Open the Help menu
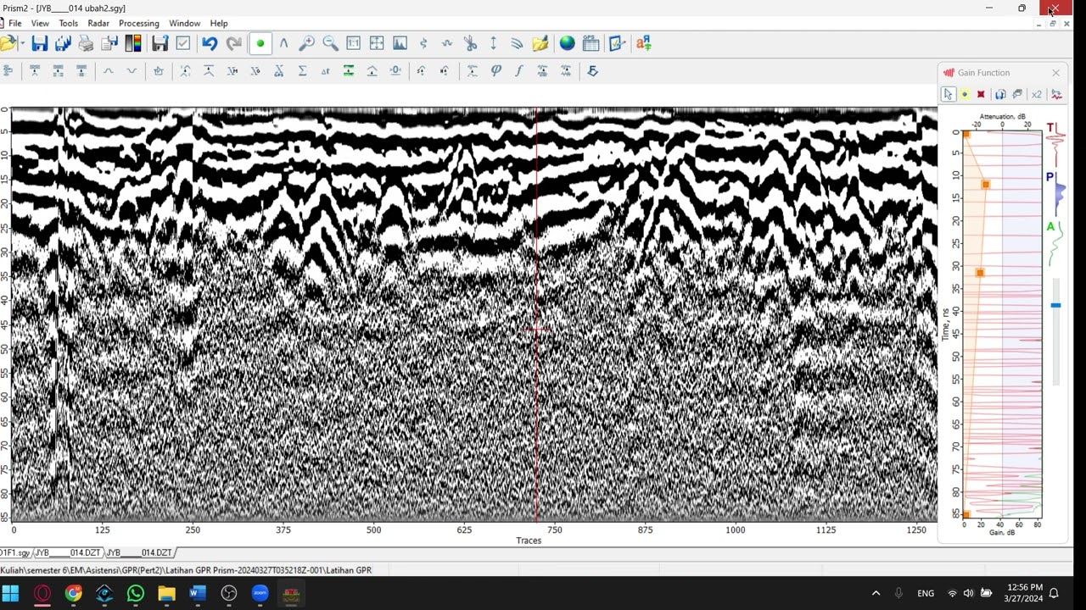 click(219, 23)
